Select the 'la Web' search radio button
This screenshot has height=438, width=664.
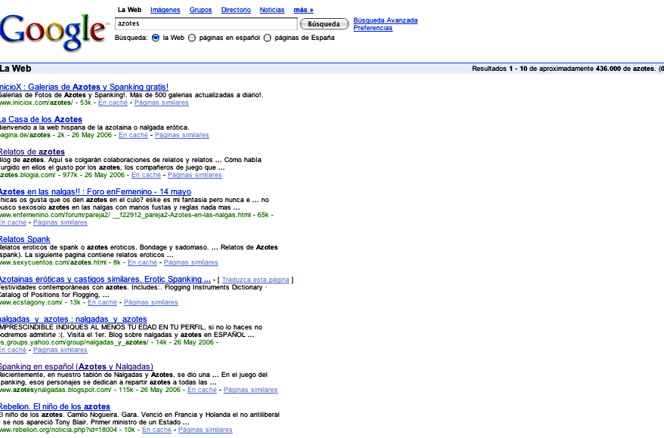[x=156, y=38]
